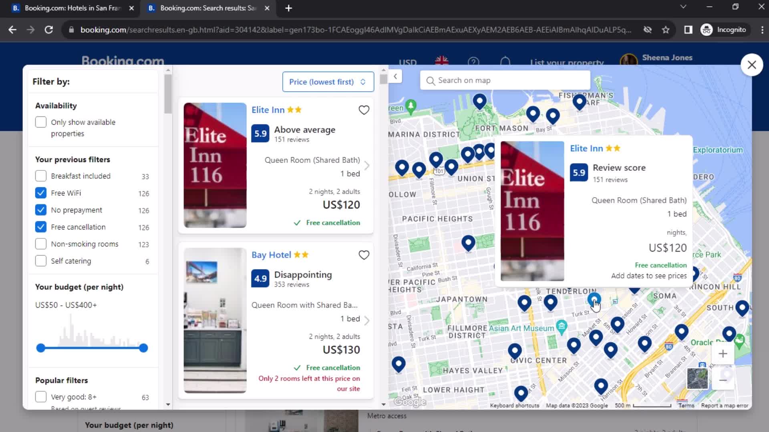Enable the Non-smoking rooms filter
The image size is (769, 432).
41,244
